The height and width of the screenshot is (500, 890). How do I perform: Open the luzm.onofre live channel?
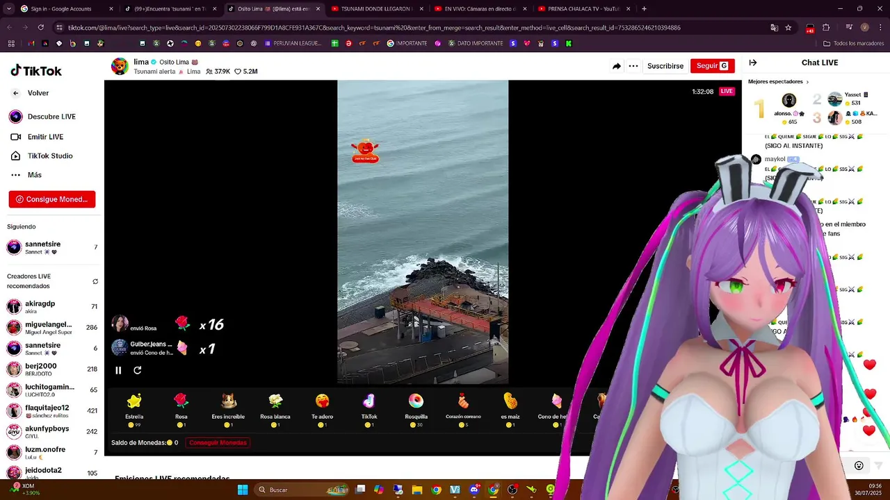(52, 453)
